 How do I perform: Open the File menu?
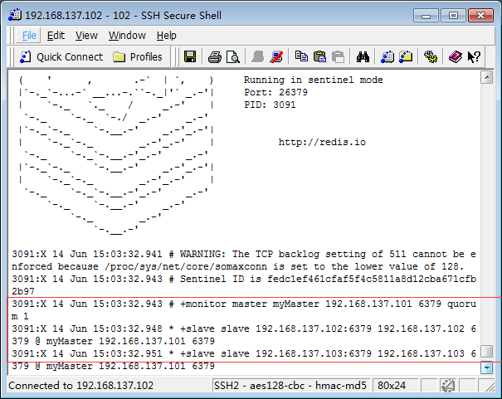click(29, 35)
